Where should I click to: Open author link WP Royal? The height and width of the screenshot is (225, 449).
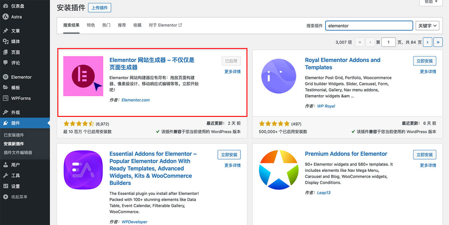pyautogui.click(x=326, y=106)
